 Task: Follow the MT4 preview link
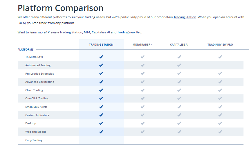coord(87,32)
